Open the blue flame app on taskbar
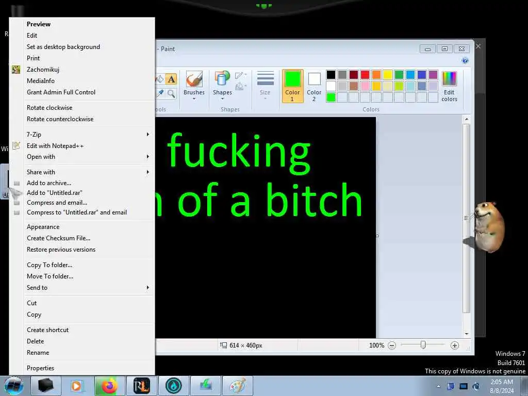The image size is (528, 396). pos(173,386)
